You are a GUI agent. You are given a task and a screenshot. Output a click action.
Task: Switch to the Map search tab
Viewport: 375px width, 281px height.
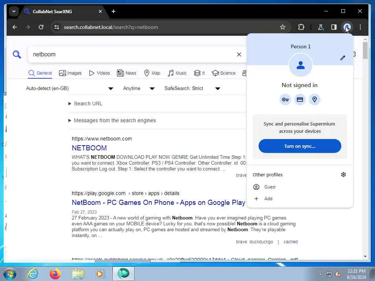[x=152, y=73]
